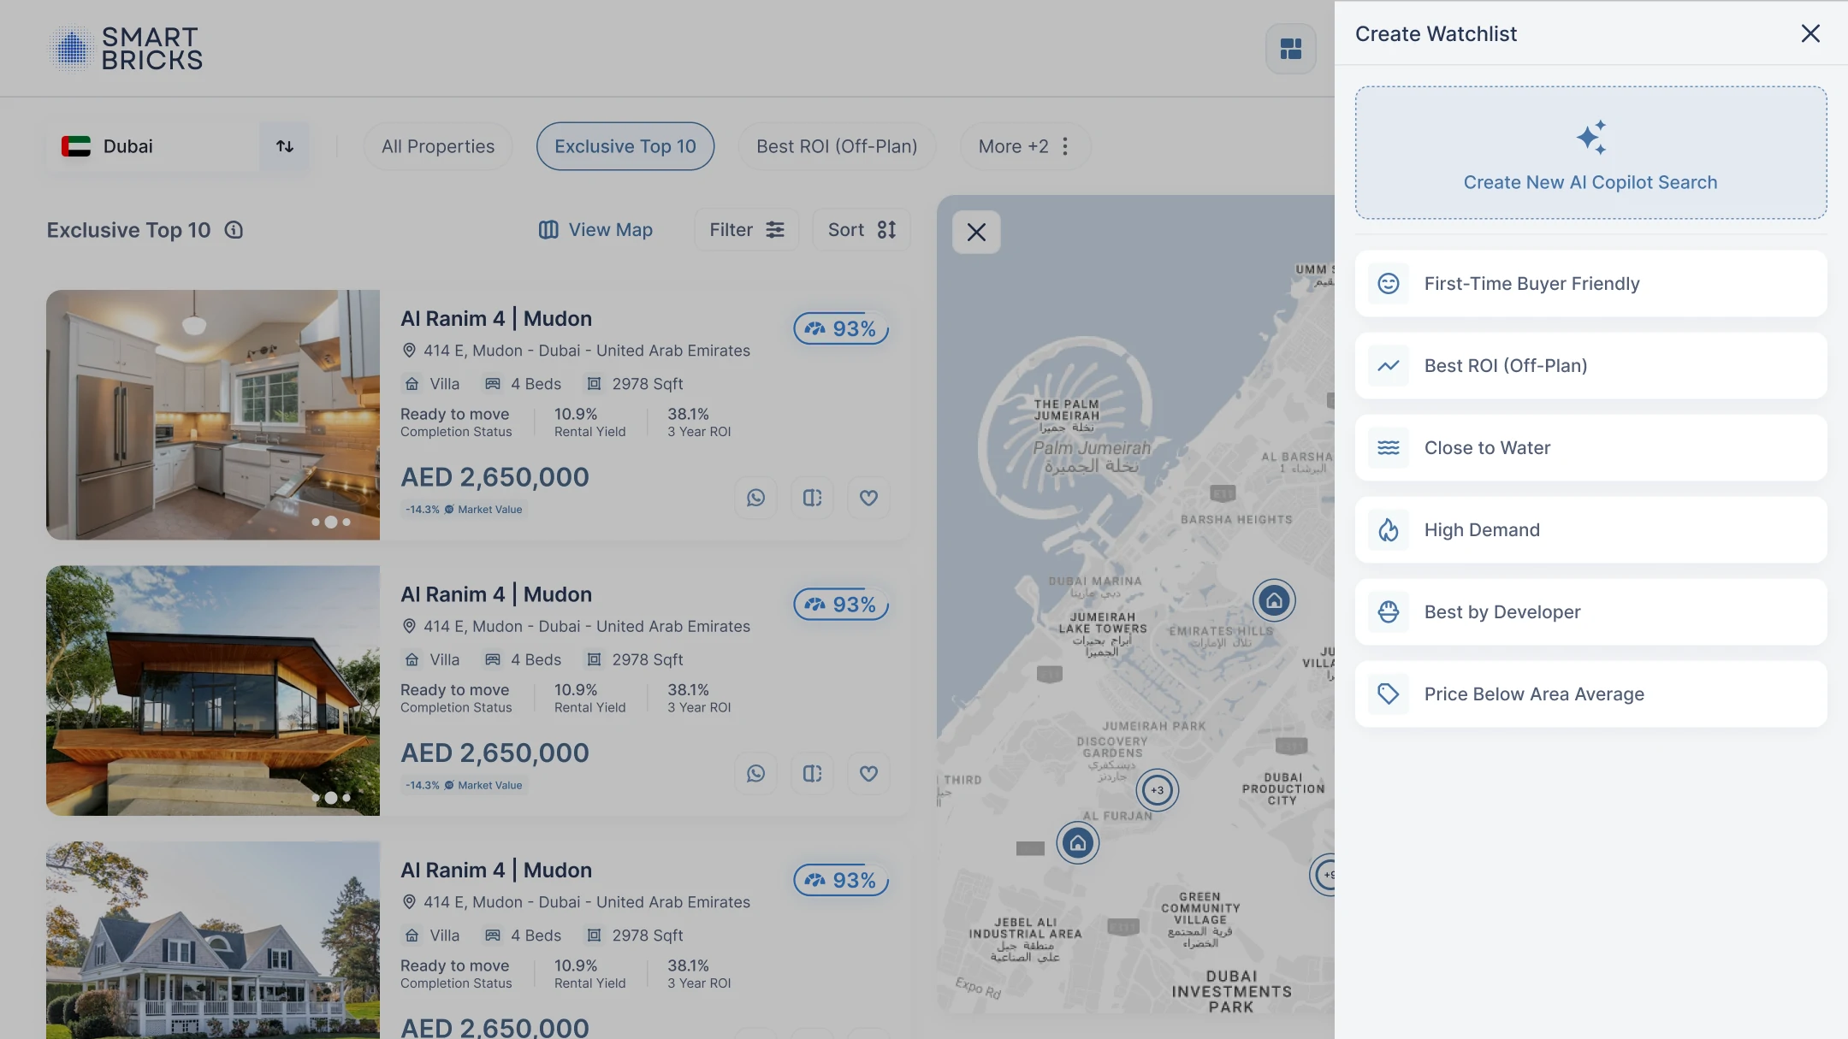Open the Dubai city dropdown
The height and width of the screenshot is (1039, 1848).
[x=153, y=146]
